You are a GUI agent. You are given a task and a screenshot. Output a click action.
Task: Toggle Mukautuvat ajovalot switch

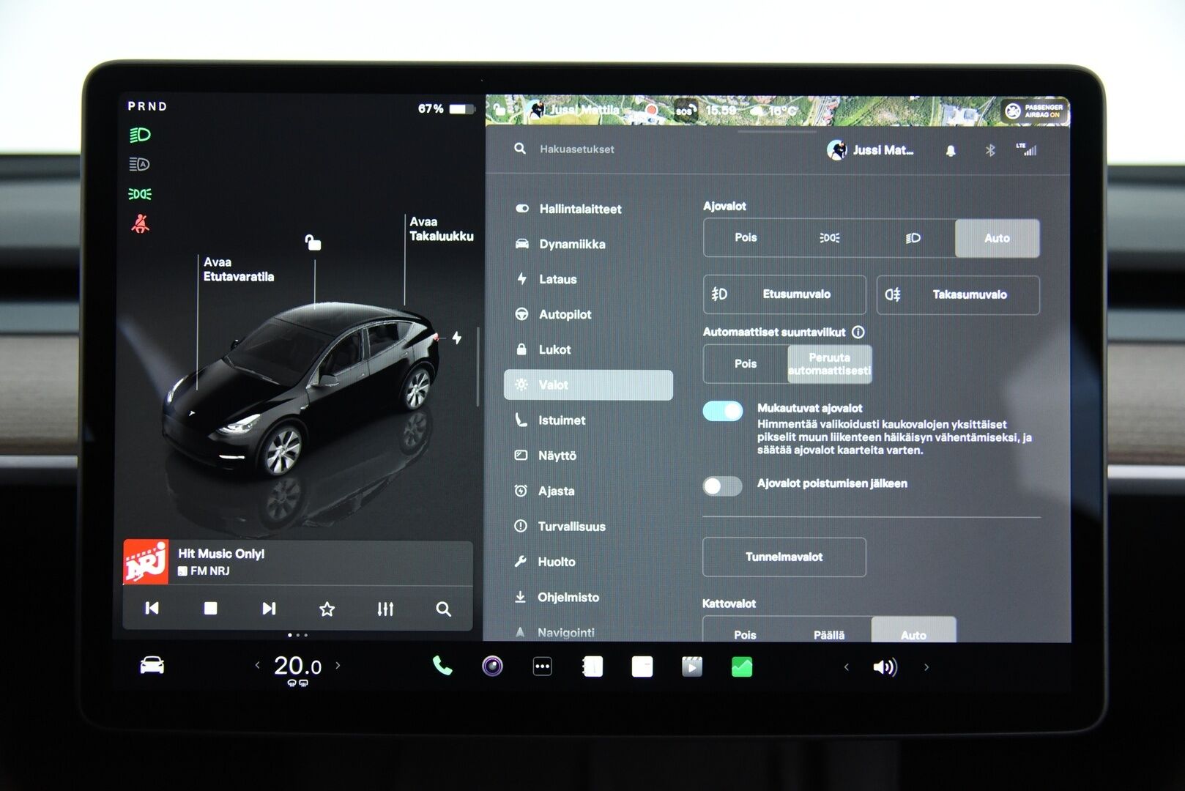coord(722,411)
